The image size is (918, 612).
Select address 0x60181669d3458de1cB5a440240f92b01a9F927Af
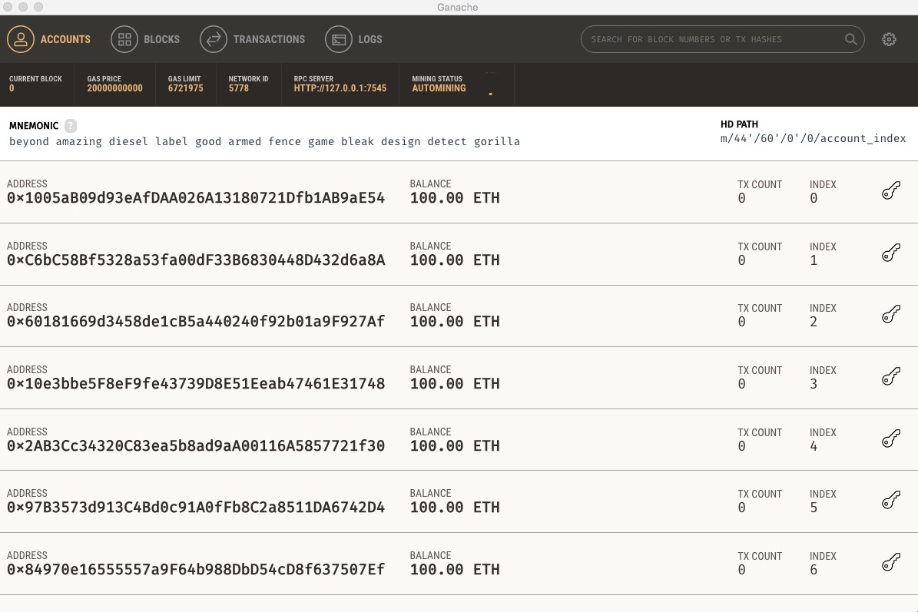click(x=196, y=321)
